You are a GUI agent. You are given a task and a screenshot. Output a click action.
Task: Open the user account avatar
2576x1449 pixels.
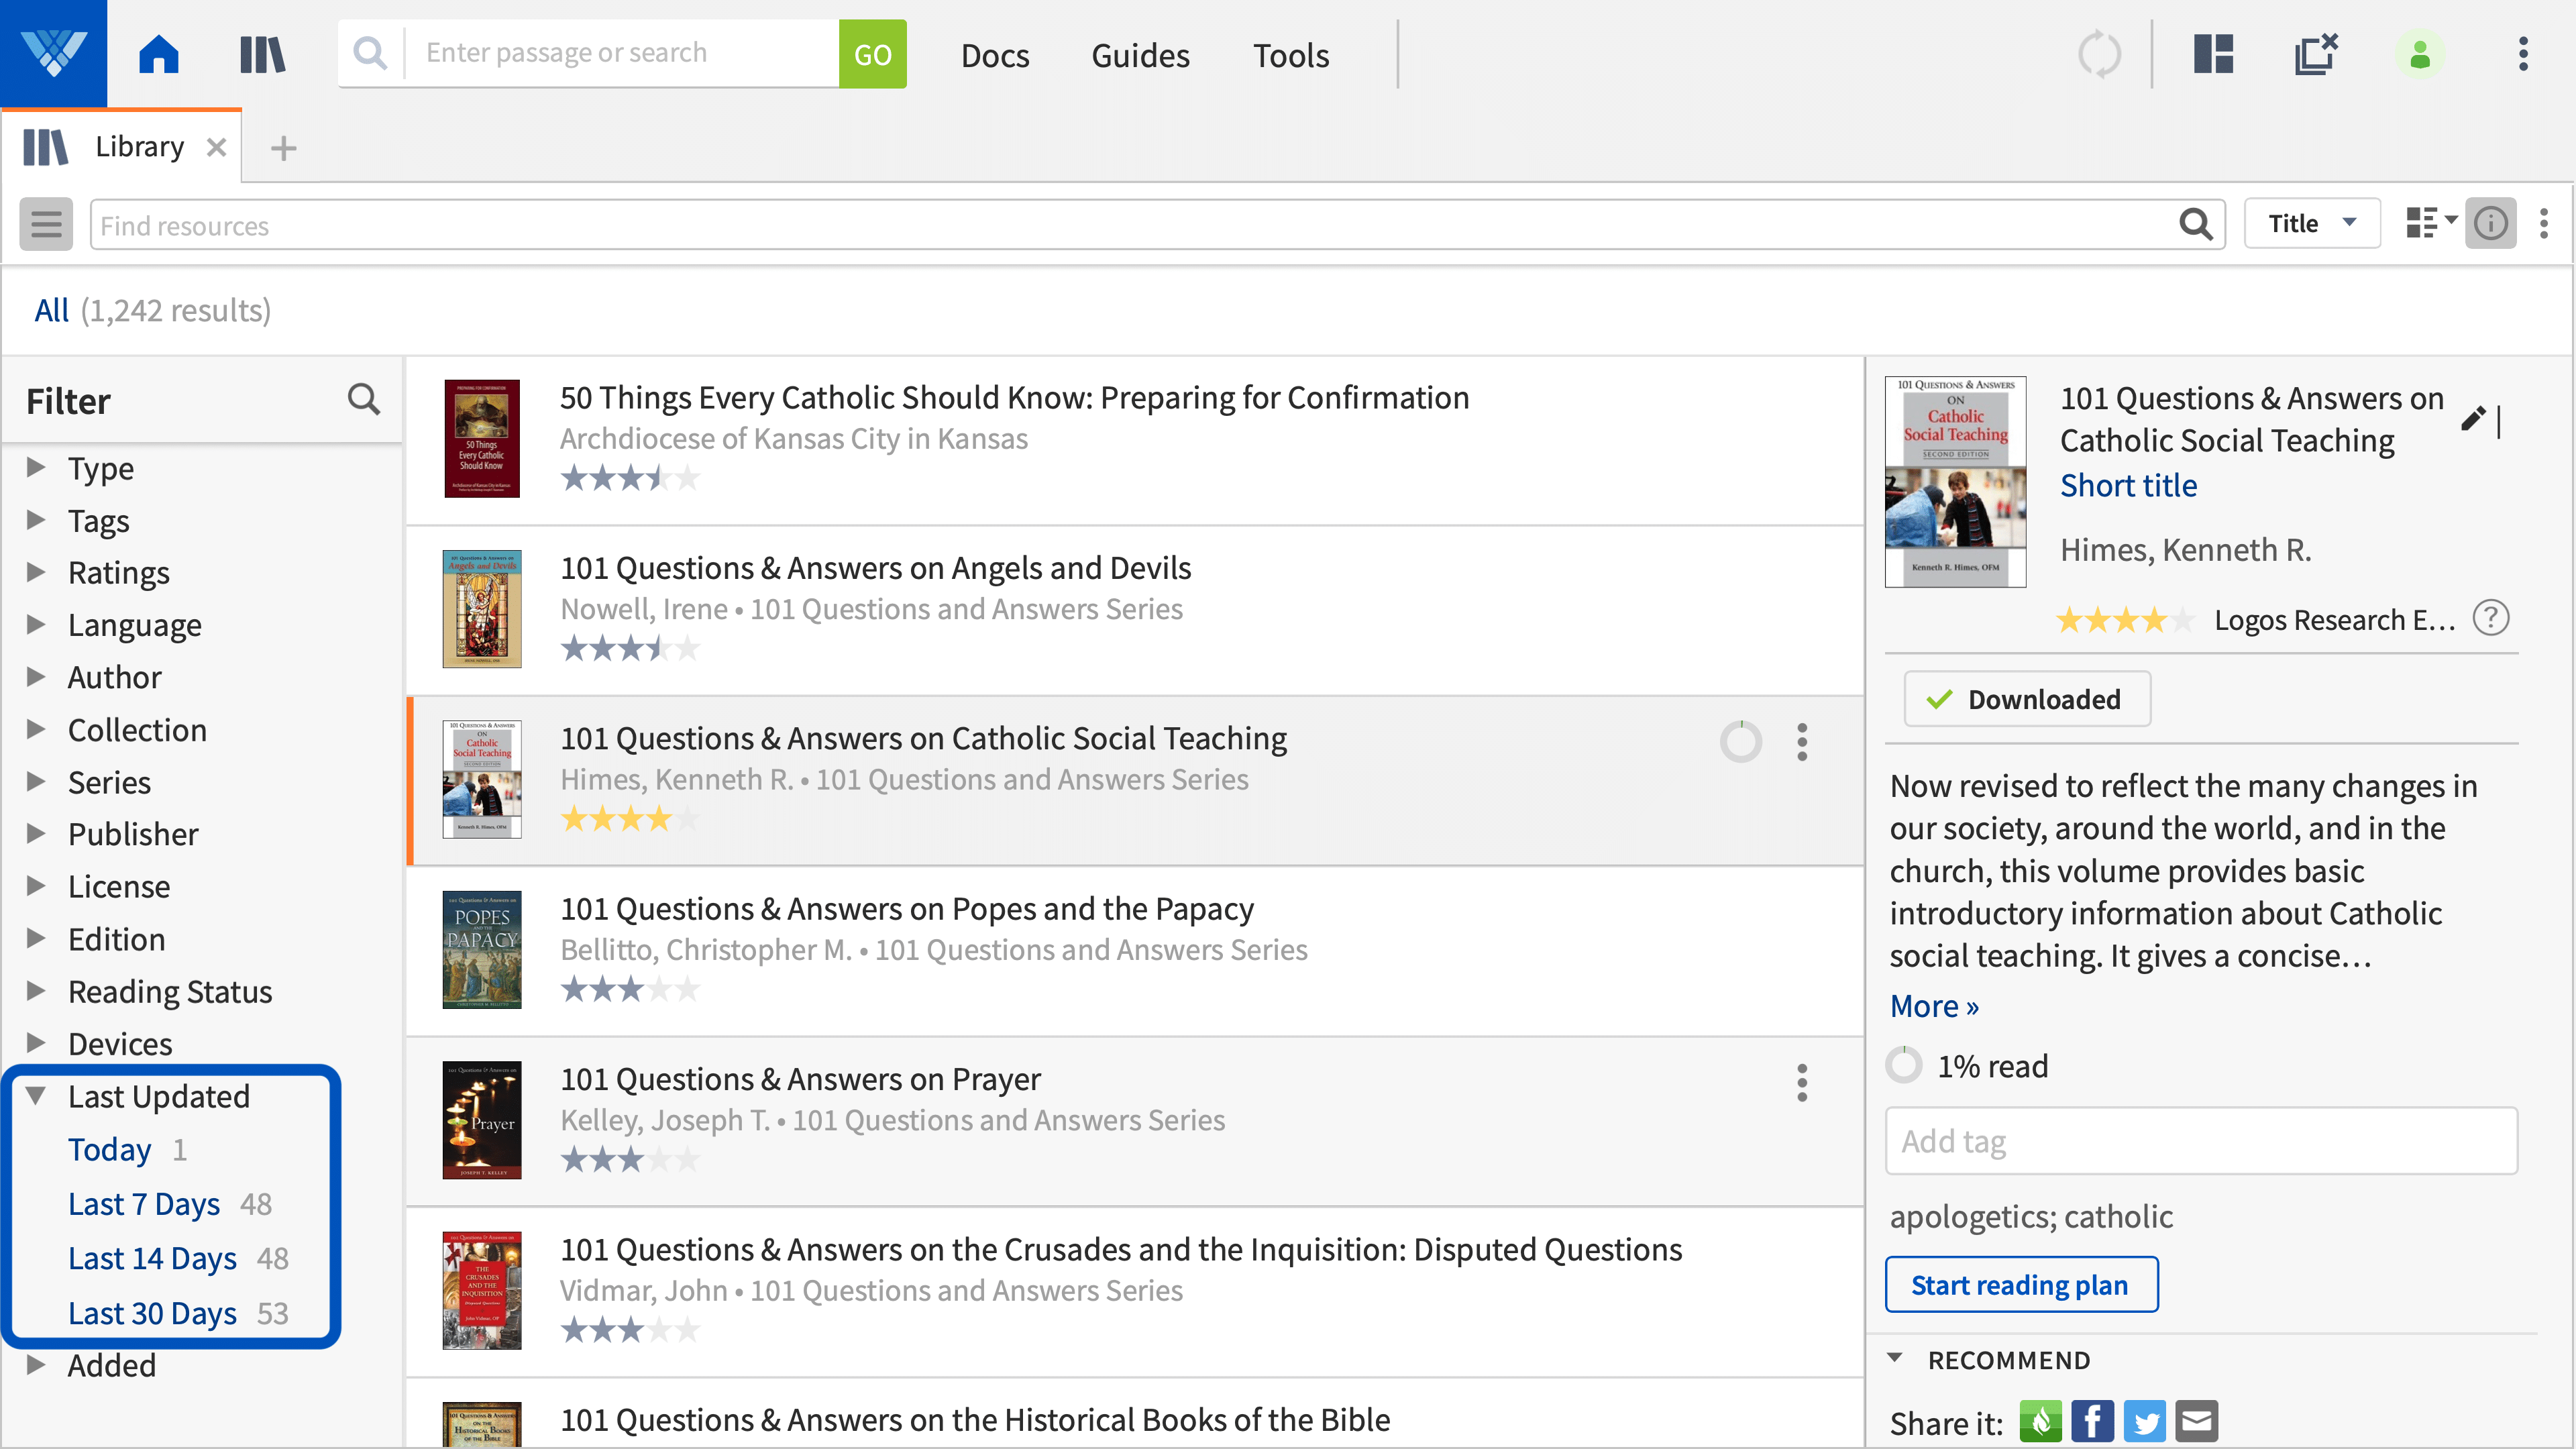tap(2420, 54)
